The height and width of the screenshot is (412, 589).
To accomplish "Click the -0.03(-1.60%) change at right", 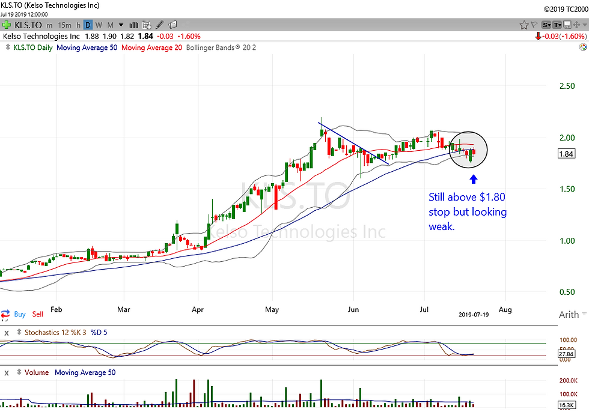I will pyautogui.click(x=566, y=37).
